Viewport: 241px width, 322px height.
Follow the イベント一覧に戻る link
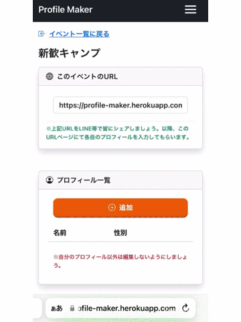pos(79,34)
